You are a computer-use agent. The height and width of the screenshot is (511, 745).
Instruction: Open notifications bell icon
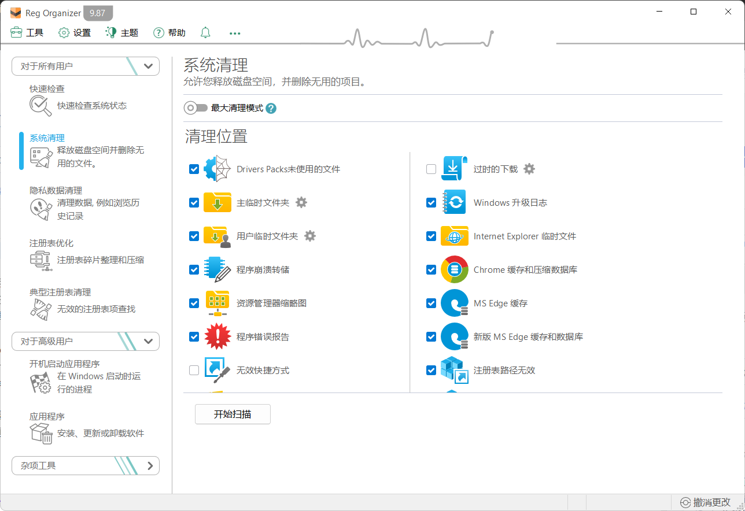click(205, 33)
